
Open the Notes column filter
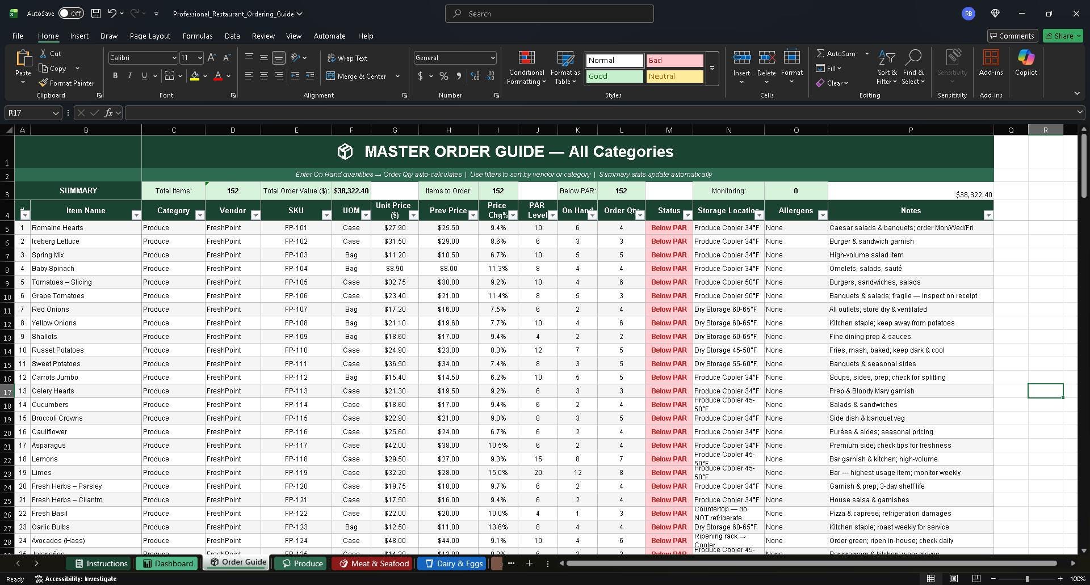[x=988, y=215]
